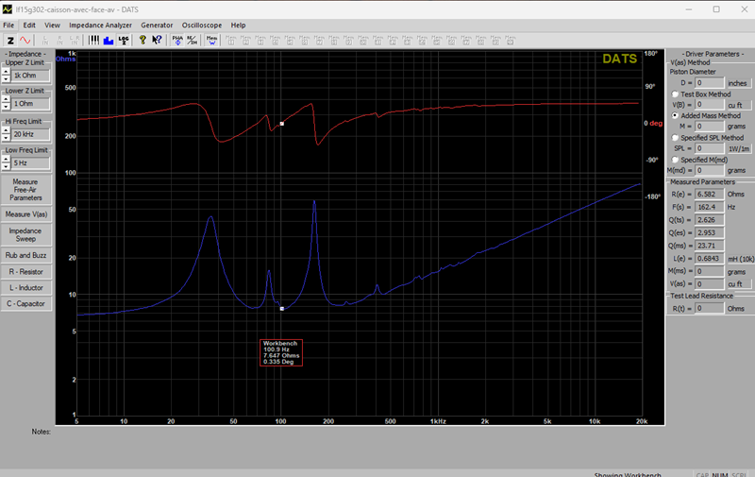Focus the V(B) test box volume field
The height and width of the screenshot is (477, 755).
(710, 105)
